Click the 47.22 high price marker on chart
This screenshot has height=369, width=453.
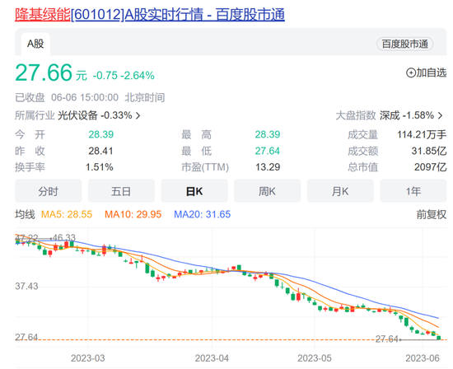coord(26,238)
